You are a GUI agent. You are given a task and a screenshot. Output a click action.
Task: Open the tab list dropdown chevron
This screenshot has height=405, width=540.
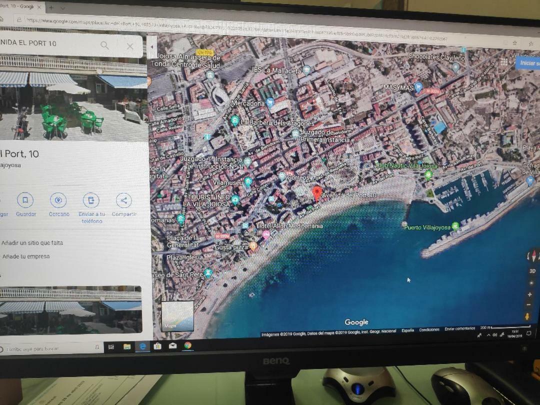[x=62, y=8]
